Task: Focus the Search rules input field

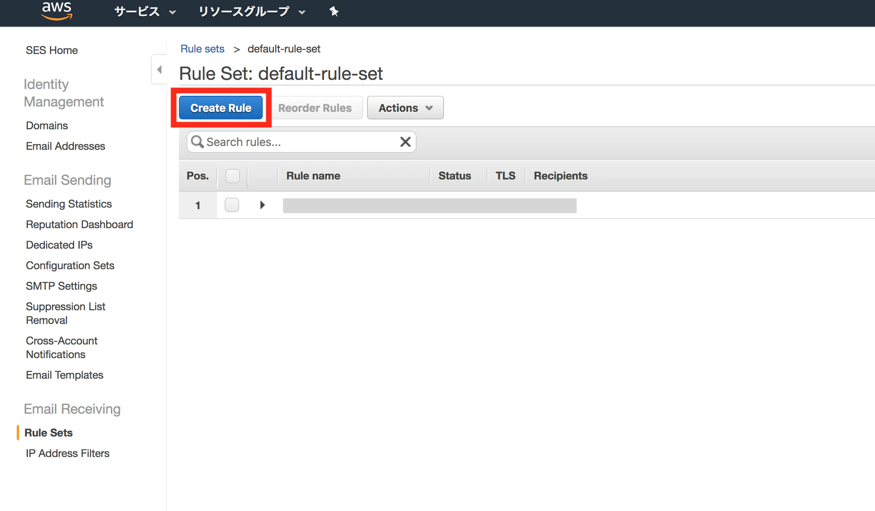Action: point(302,142)
